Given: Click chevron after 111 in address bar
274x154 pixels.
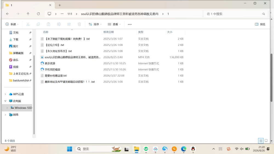Looking at the screenshot, I should click(76, 14).
